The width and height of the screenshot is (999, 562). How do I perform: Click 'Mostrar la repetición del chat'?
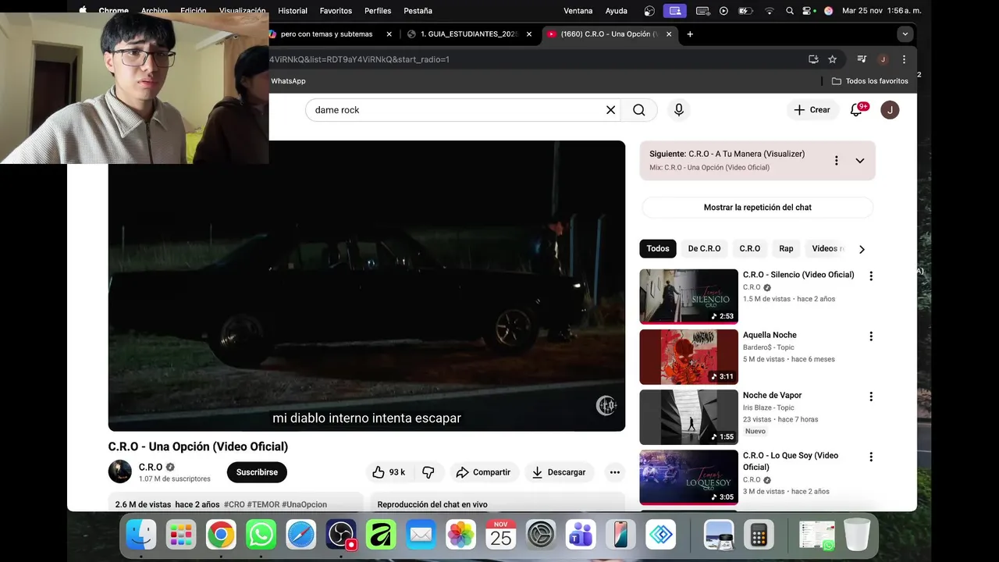pos(758,208)
